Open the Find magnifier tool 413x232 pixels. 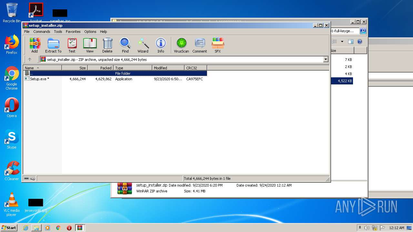pyautogui.click(x=125, y=45)
